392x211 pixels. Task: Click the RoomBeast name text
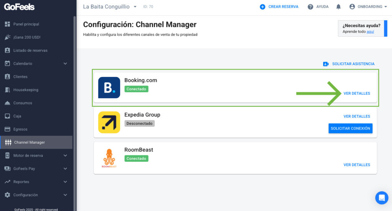(x=139, y=149)
